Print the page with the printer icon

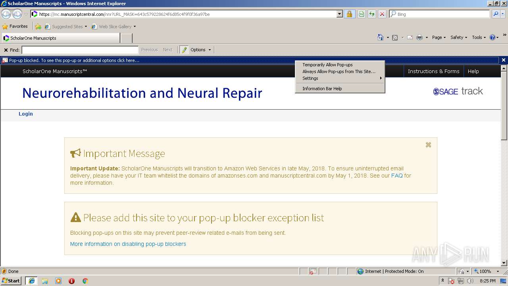(x=419, y=37)
